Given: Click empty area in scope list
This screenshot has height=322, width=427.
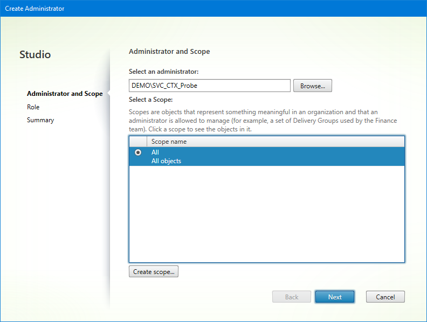Looking at the screenshot, I should (266, 215).
